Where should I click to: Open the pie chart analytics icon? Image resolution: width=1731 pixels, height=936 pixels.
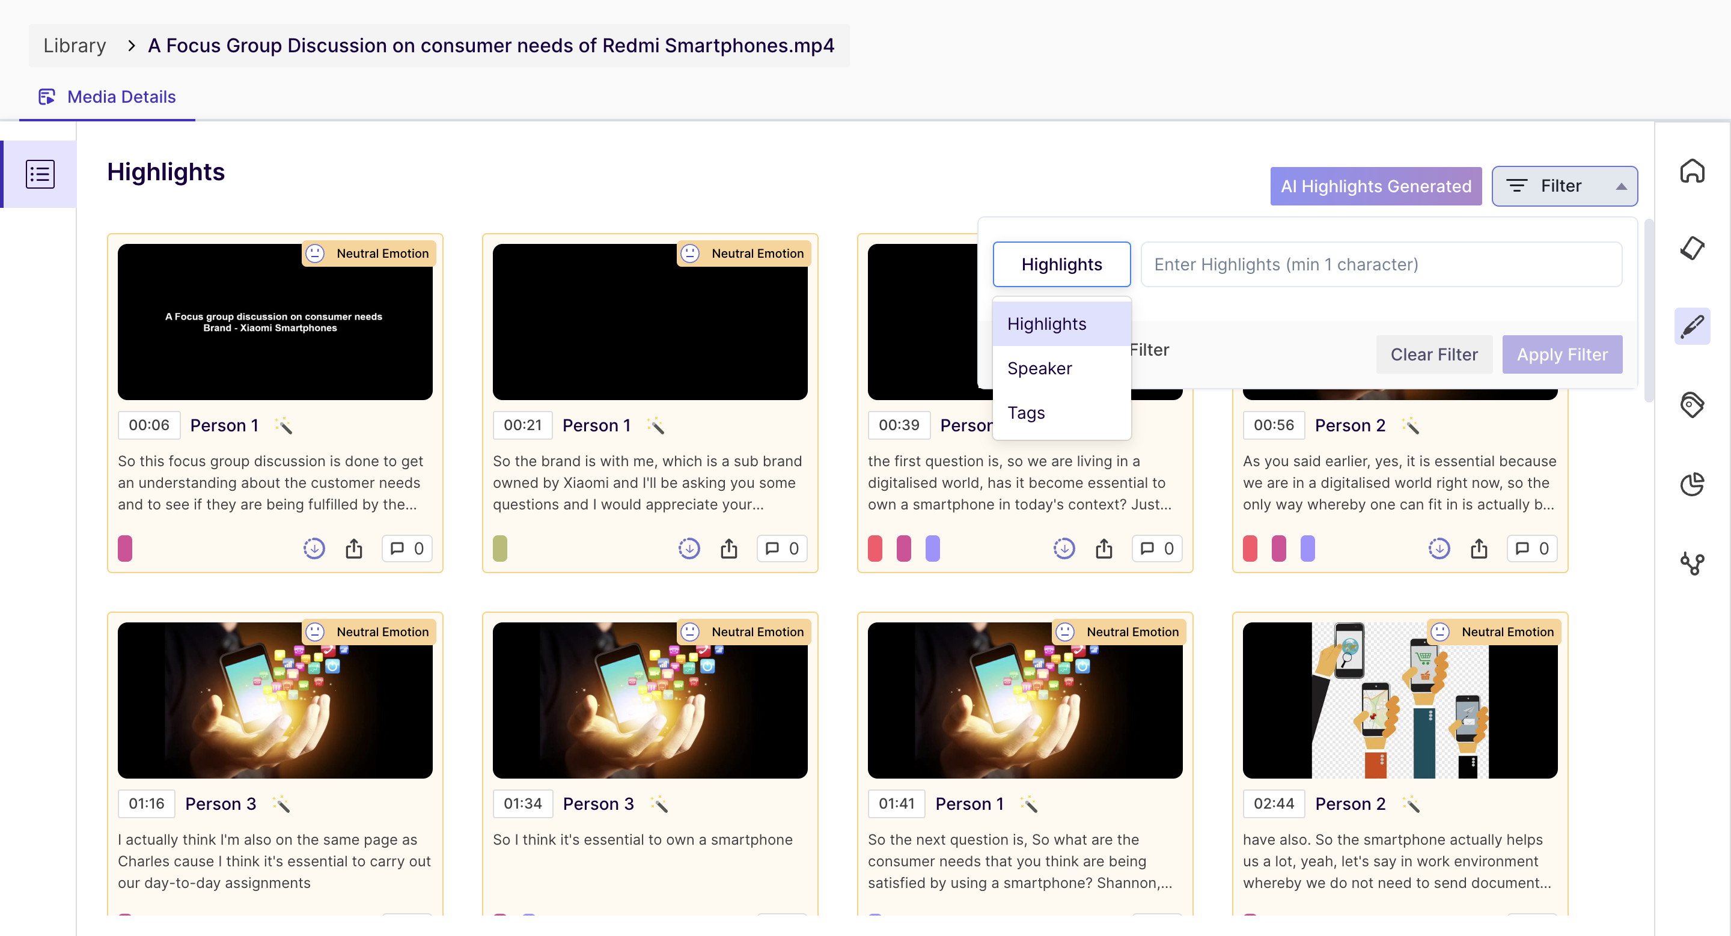[x=1692, y=484]
